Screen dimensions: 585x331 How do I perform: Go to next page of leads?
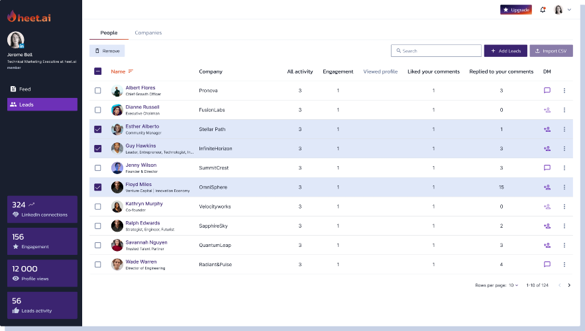tap(569, 285)
